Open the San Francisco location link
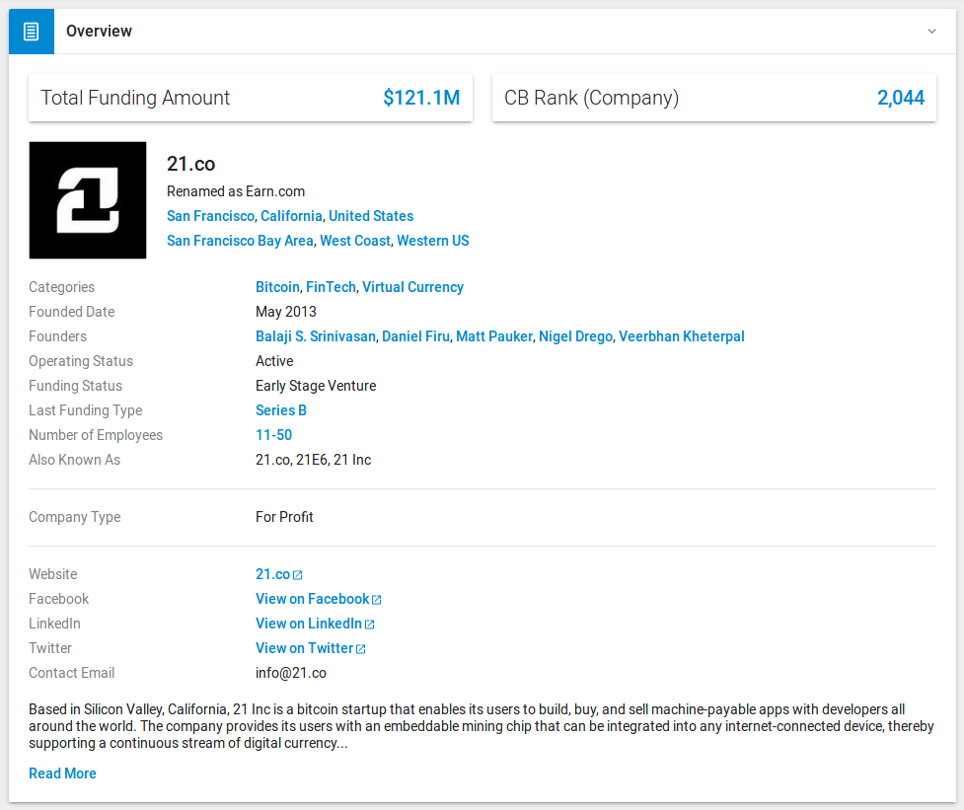 click(210, 216)
